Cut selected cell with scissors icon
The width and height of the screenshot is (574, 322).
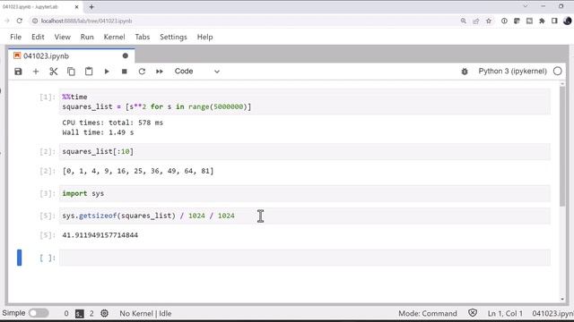(x=54, y=72)
